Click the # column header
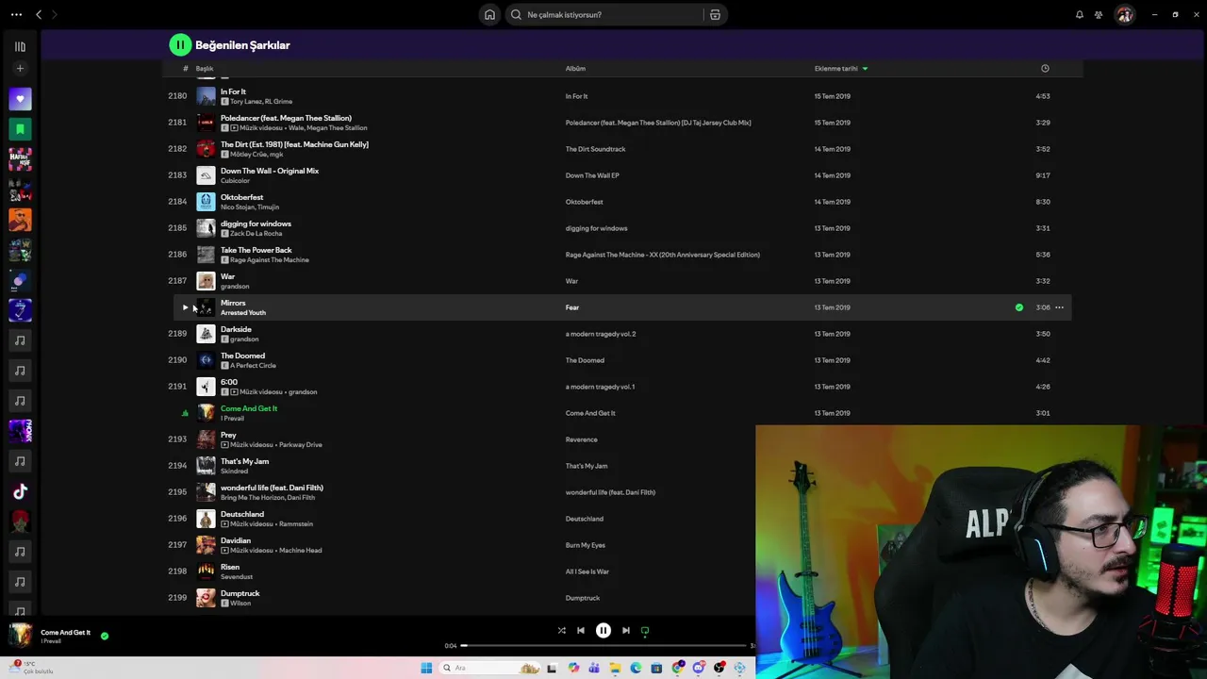 click(x=185, y=68)
